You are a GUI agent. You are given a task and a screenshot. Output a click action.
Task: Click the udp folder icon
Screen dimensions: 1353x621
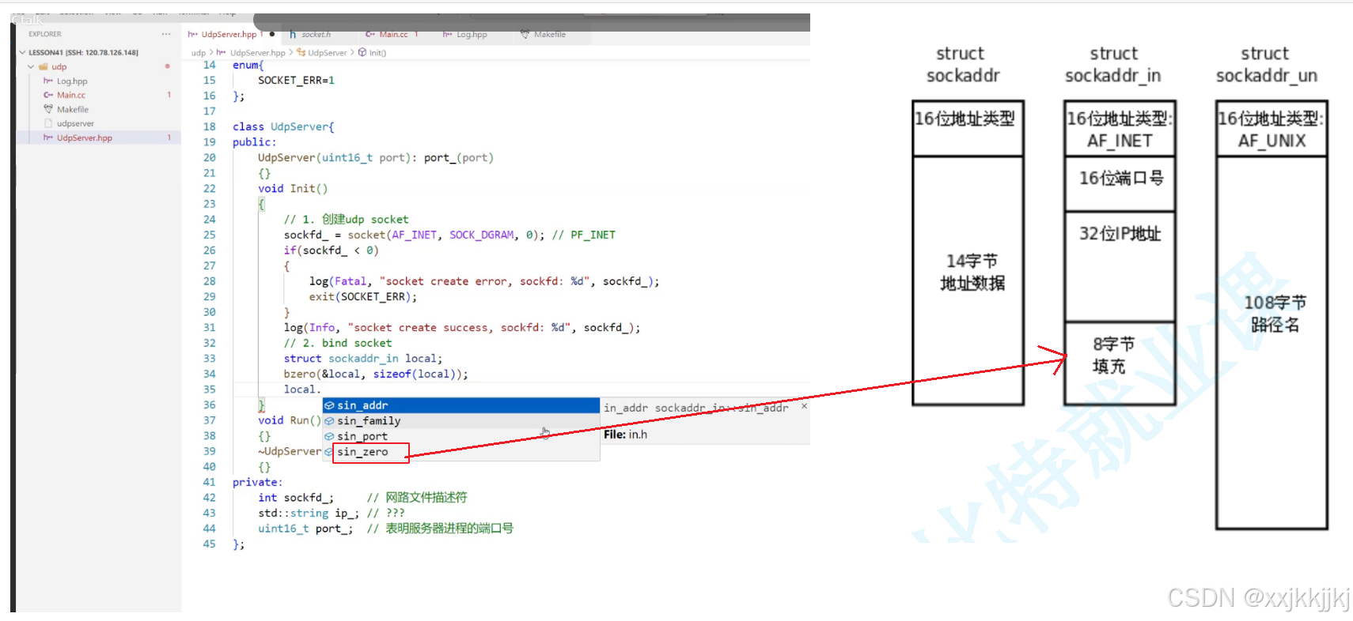pyautogui.click(x=44, y=66)
